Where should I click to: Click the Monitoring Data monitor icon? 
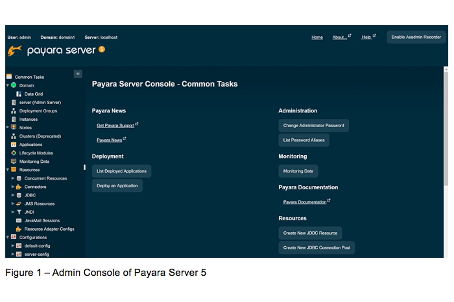tap(13, 161)
